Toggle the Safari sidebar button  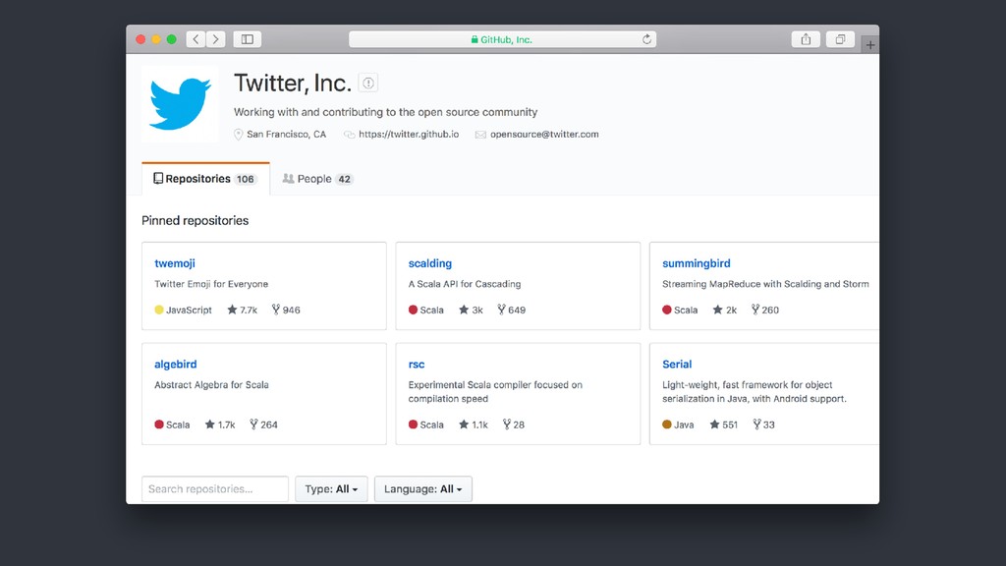(247, 39)
